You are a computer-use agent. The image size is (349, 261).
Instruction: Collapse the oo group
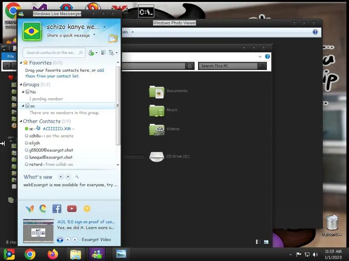click(x=23, y=106)
